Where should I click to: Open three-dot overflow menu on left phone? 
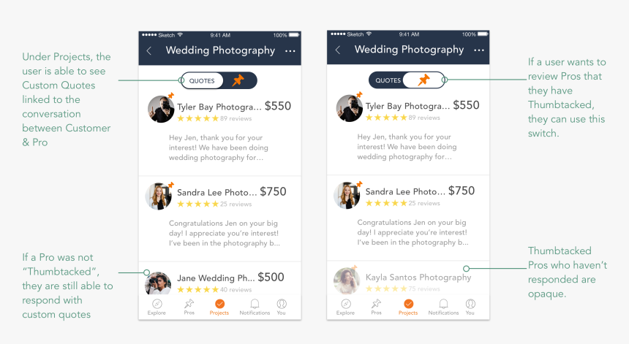coord(290,51)
